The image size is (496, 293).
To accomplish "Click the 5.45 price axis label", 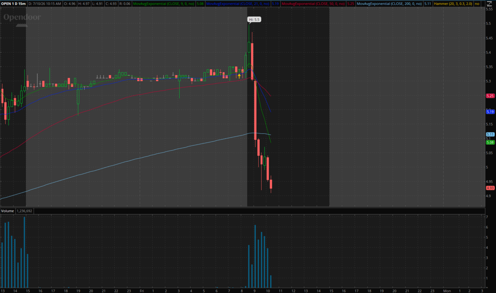I will [x=489, y=38].
